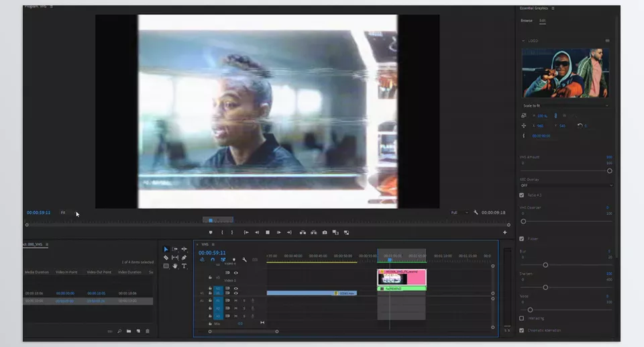Click the New Item icon
This screenshot has width=644, height=347.
138,332
